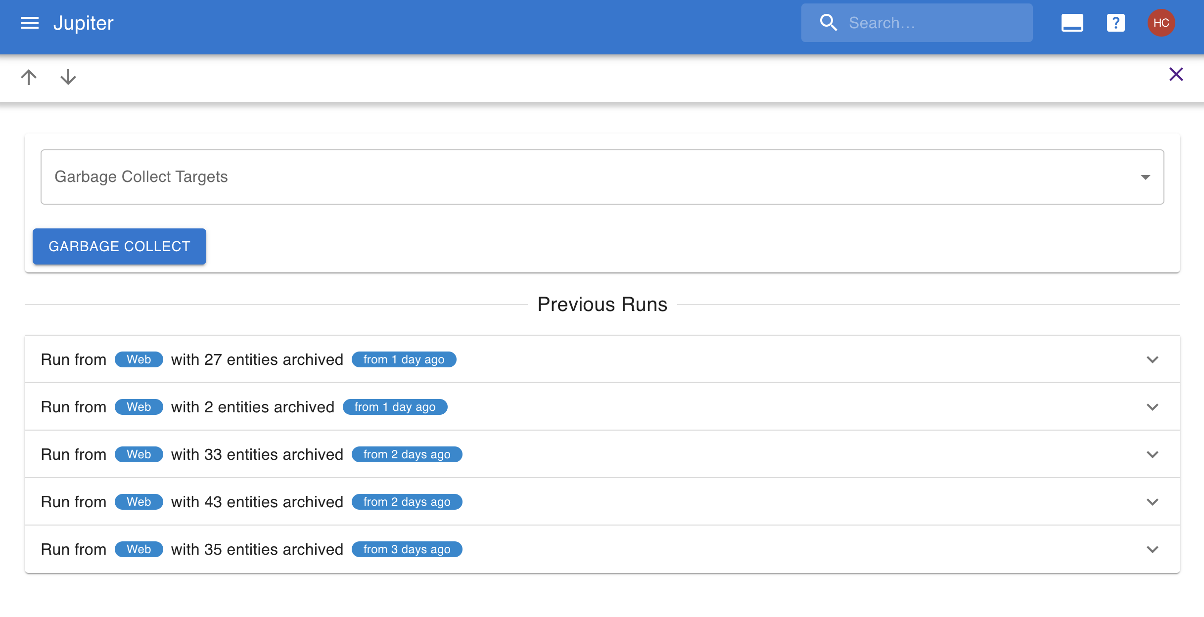Viewport: 1204px width, 617px height.
Task: Close the panel with the X icon
Action: [x=1176, y=74]
